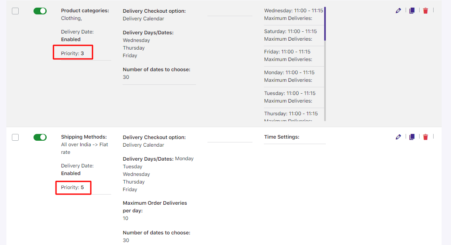Delete the Shipping Methods flat rate rule

(426, 137)
